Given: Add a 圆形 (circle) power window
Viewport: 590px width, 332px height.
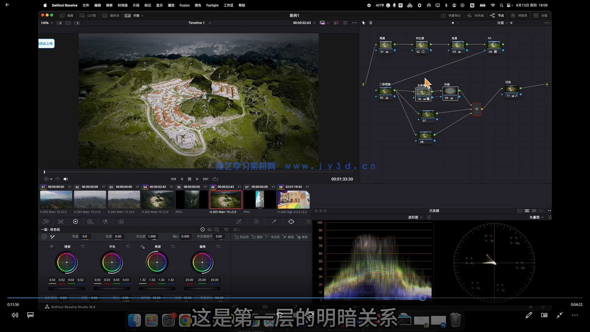Looking at the screenshot, I should [257, 237].
